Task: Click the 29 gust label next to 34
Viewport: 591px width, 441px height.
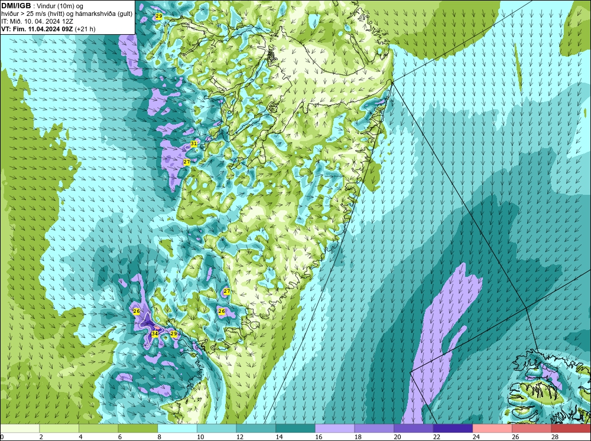Action: 173,334
